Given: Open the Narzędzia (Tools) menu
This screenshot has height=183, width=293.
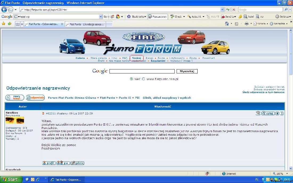Looking at the screenshot, I should pos(279,24).
